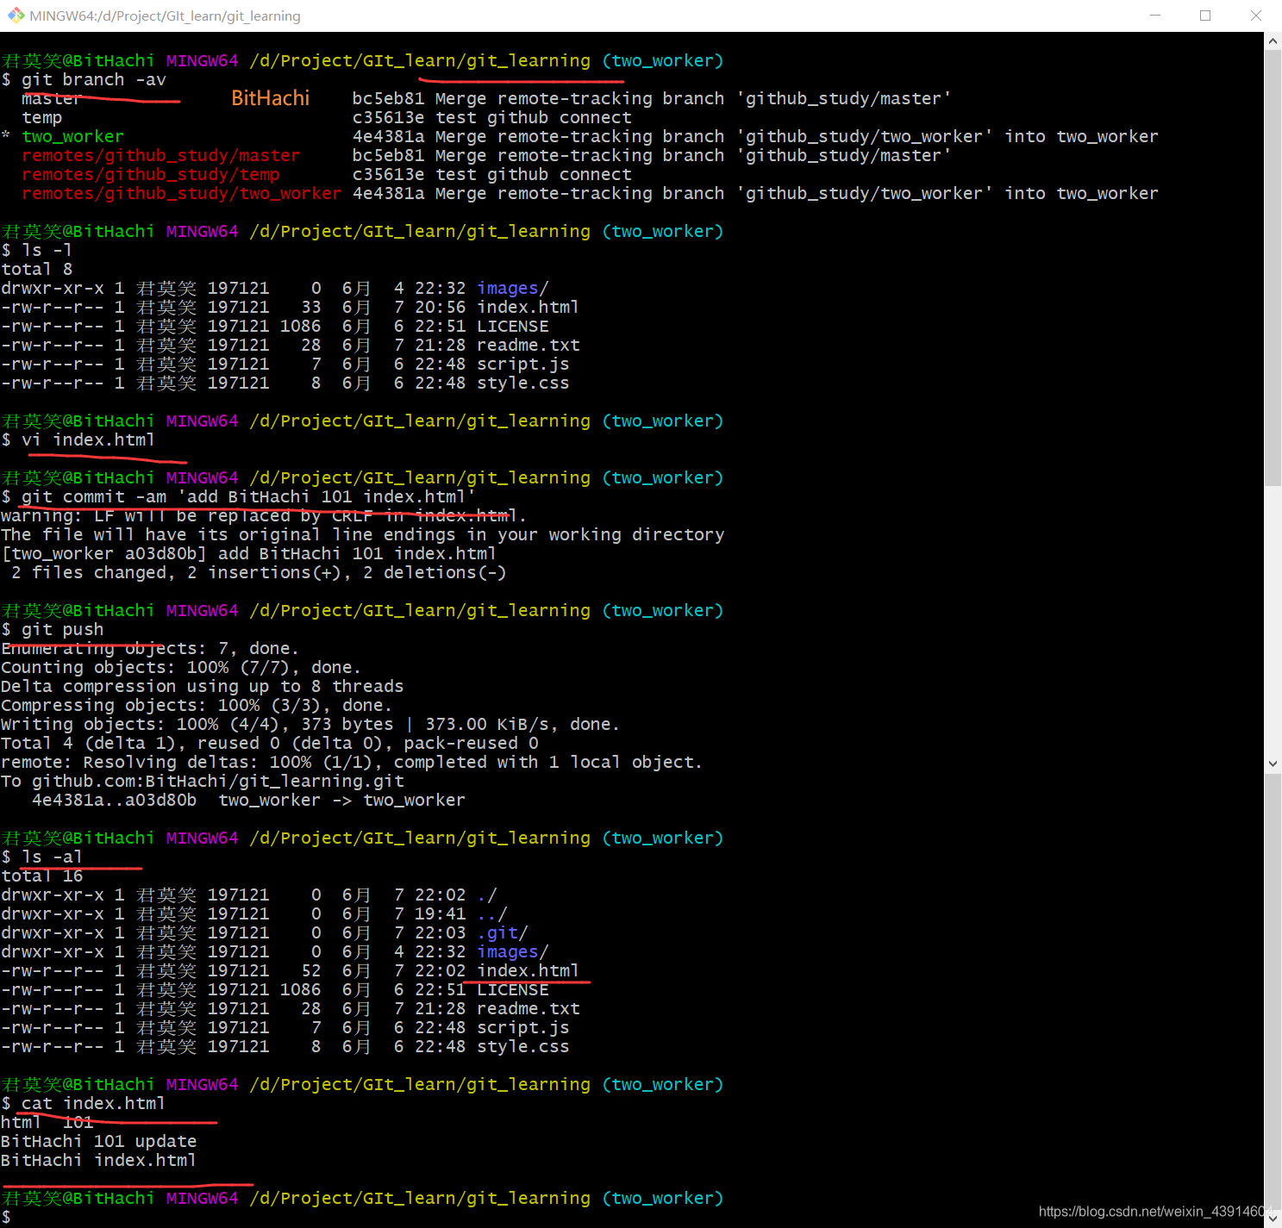Click 'LICENSE' in the 'ls -l' listing
The width and height of the screenshot is (1282, 1228).
click(x=512, y=327)
